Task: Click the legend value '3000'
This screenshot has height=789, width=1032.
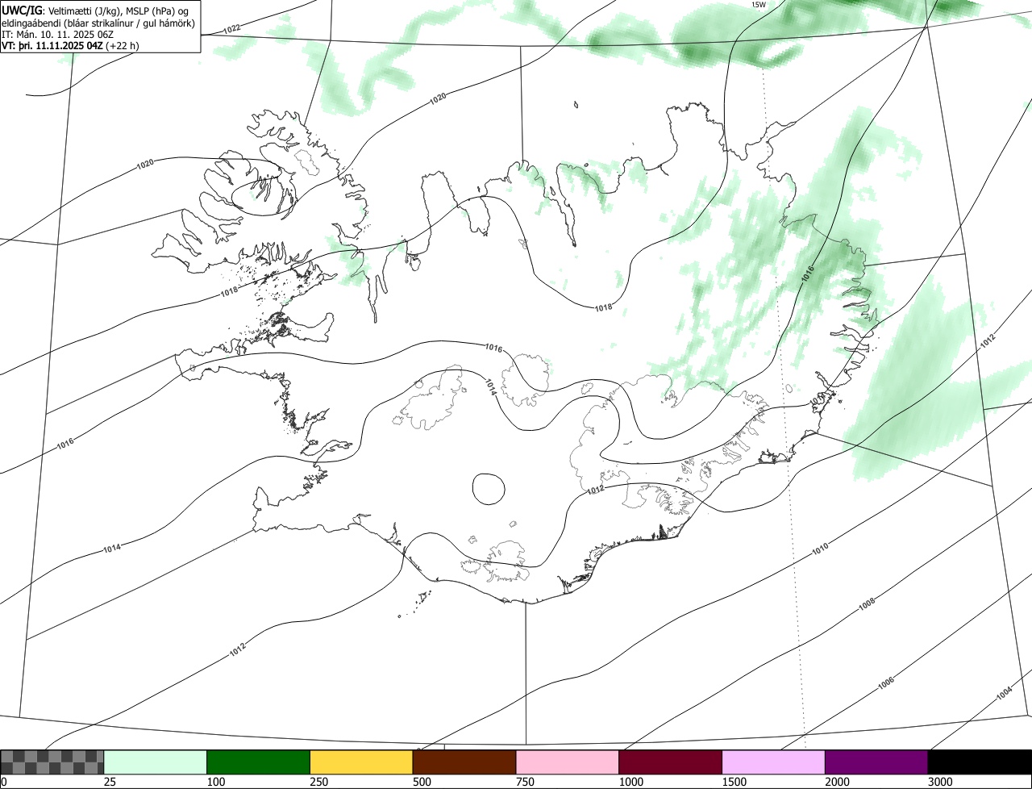Action: click(x=939, y=781)
